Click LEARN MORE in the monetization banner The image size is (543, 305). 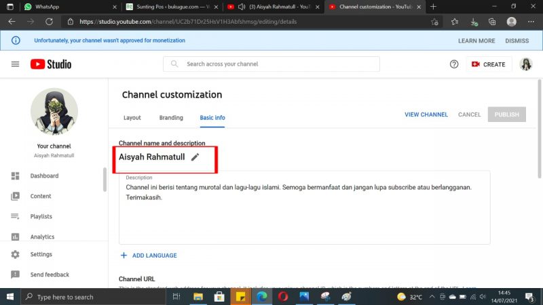click(x=476, y=41)
